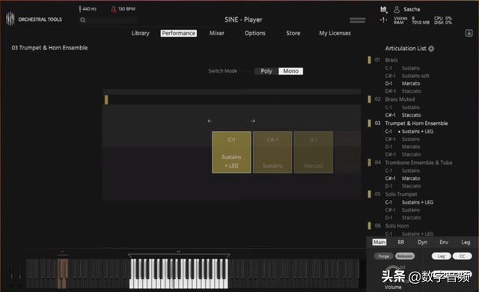Click the right arrow above articulation slots
This screenshot has height=292, width=479.
pyautogui.click(x=253, y=121)
